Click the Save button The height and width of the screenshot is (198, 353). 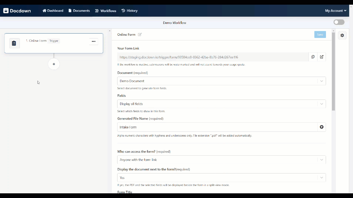click(x=320, y=35)
